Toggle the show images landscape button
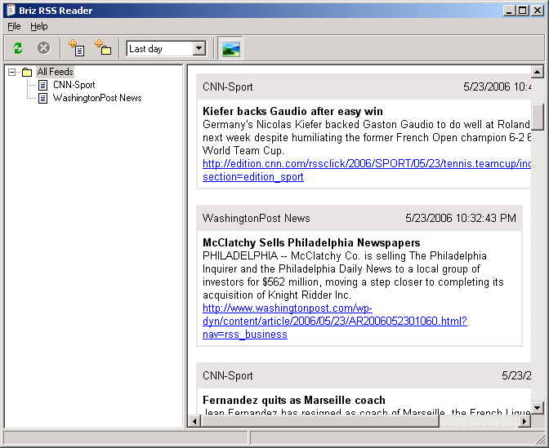The image size is (549, 448). (230, 48)
